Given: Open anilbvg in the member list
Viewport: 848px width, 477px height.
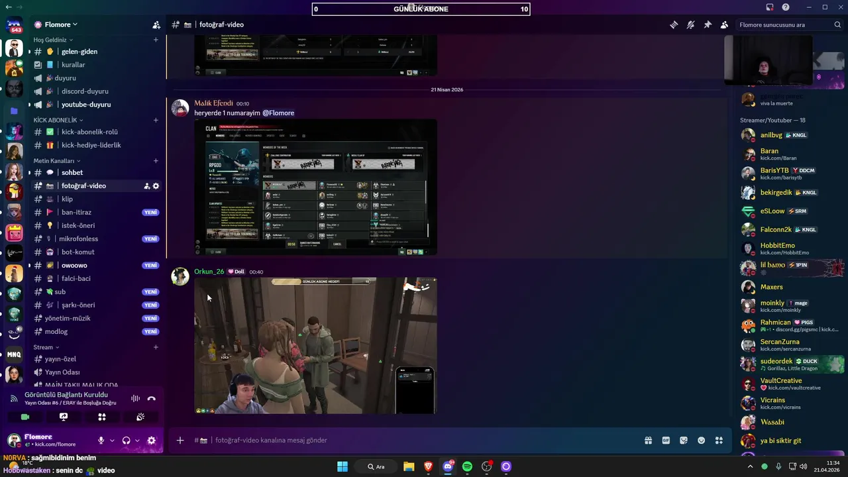Looking at the screenshot, I should 792,135.
